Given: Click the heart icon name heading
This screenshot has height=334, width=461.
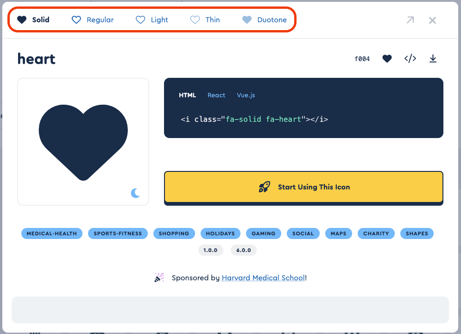Looking at the screenshot, I should [x=37, y=59].
